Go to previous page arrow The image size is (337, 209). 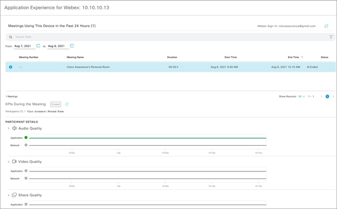point(322,96)
